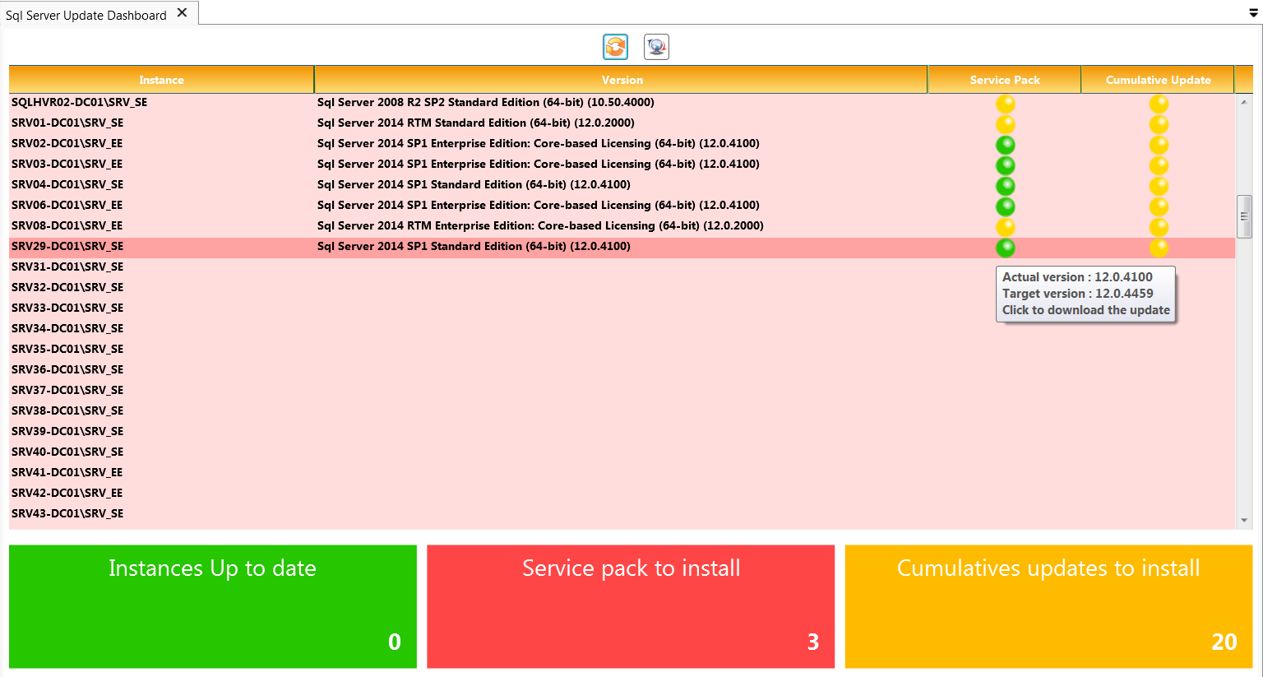
Task: Click SRV04 version SP1 Standard Edition (12.0.4100)
Action: pyautogui.click(x=474, y=184)
